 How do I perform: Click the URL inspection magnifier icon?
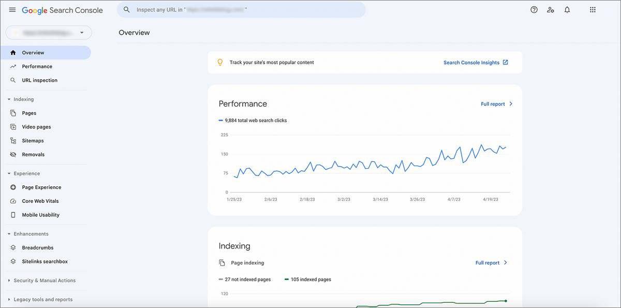pyautogui.click(x=13, y=80)
